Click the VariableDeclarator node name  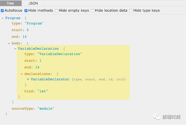(50, 79)
